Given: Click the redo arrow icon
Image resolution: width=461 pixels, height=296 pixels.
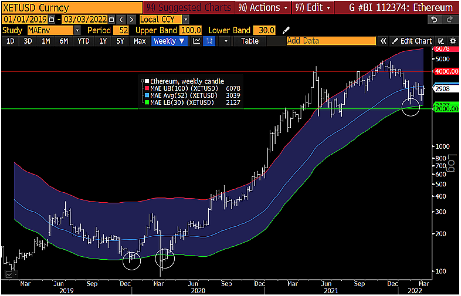Looking at the screenshot, I should pos(450,19).
